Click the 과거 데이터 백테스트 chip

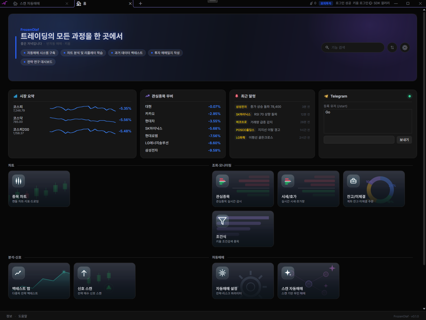pyautogui.click(x=127, y=53)
